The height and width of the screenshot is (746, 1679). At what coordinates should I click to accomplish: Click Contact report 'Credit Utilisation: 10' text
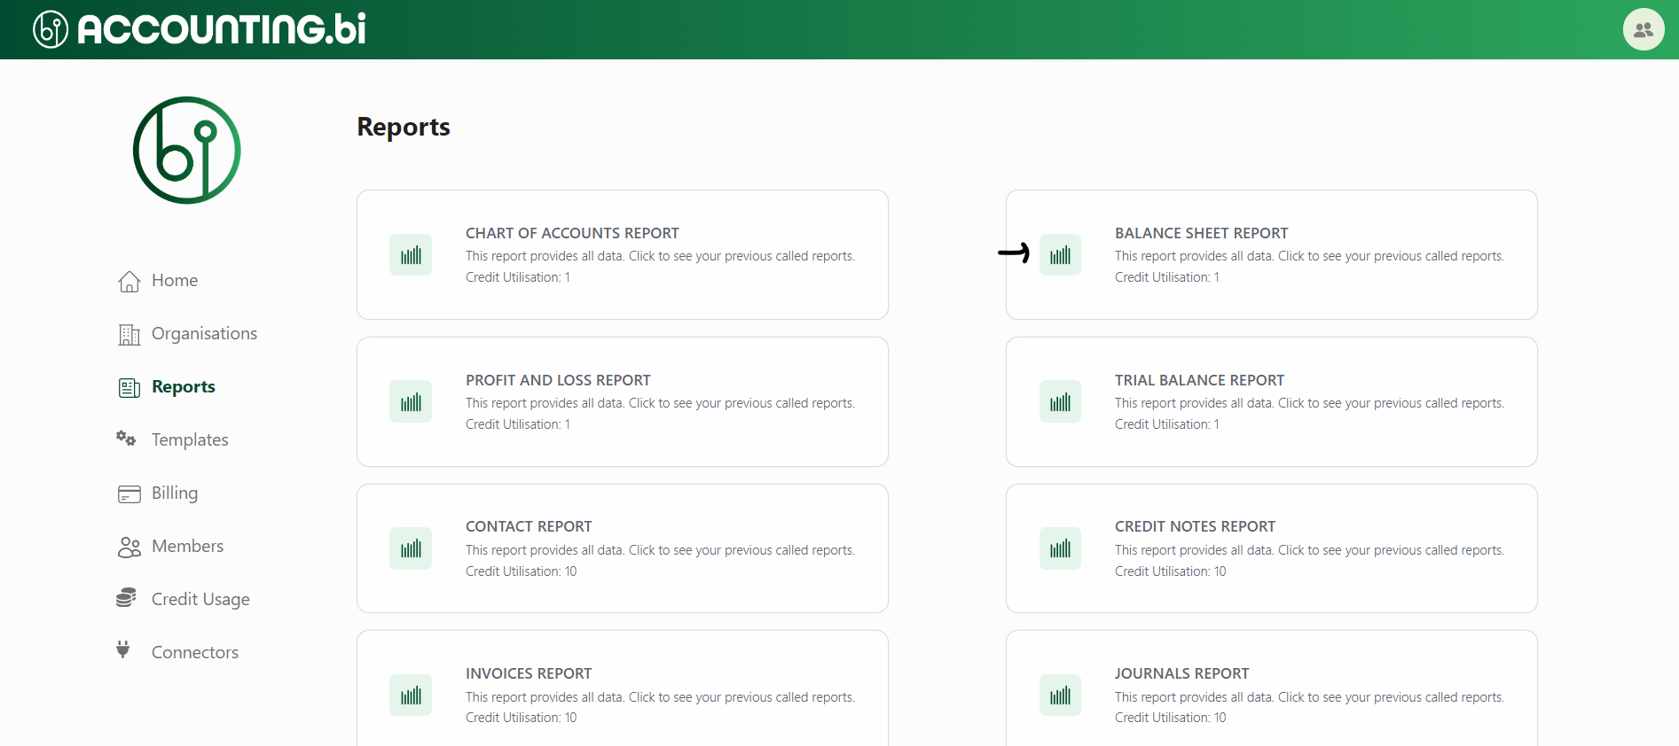coord(522,571)
